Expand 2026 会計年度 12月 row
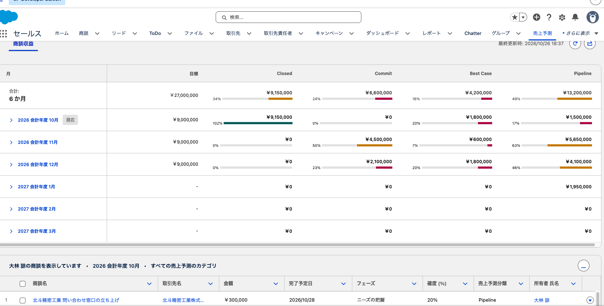Screen dimensions: 604x306 pyautogui.click(x=11, y=165)
